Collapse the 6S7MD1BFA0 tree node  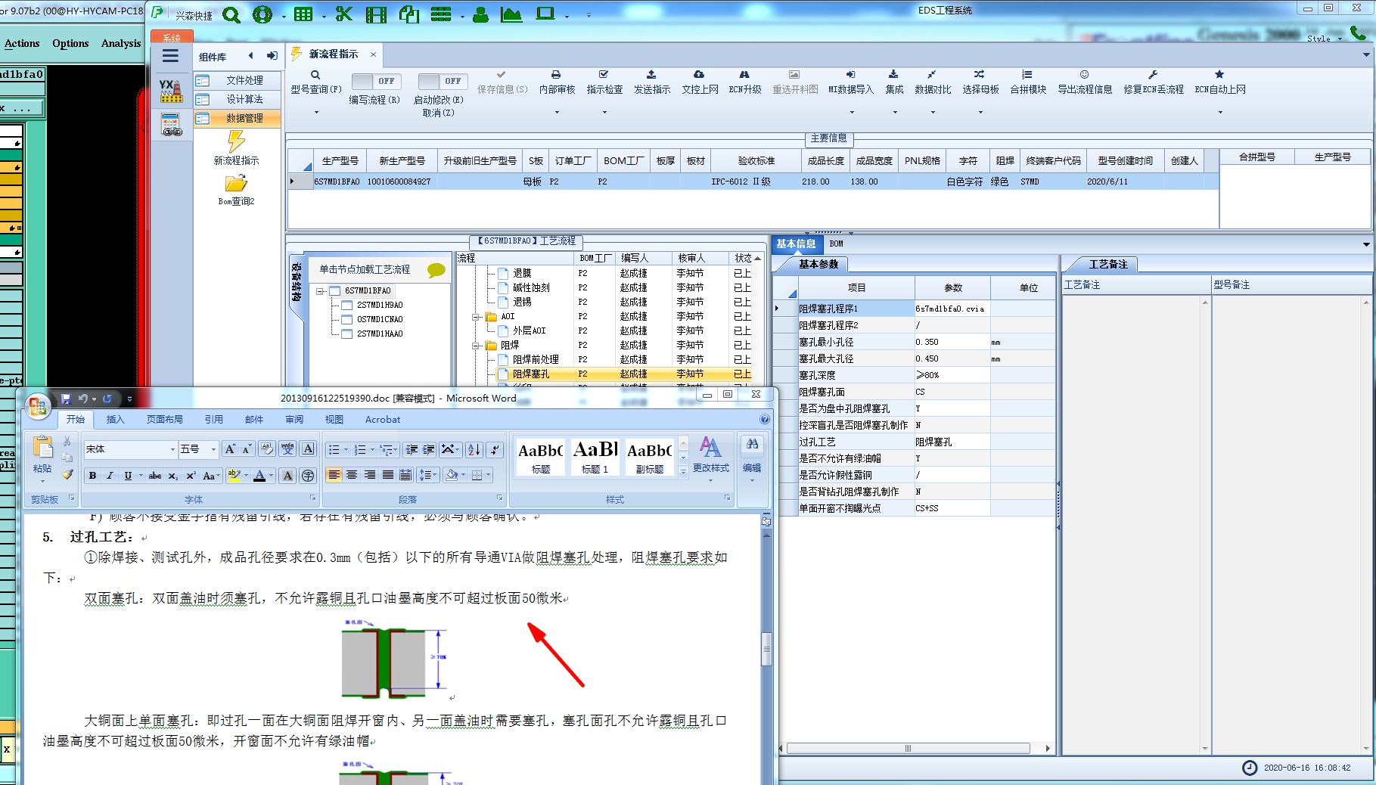click(x=321, y=291)
